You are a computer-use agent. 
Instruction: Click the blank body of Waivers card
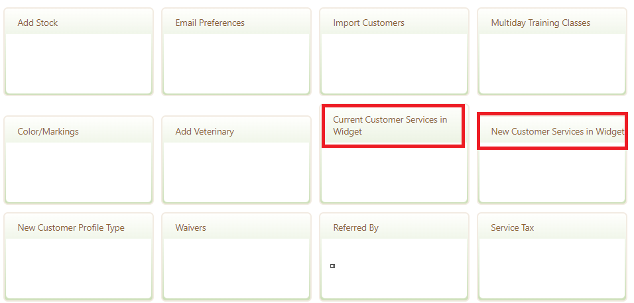click(x=237, y=269)
